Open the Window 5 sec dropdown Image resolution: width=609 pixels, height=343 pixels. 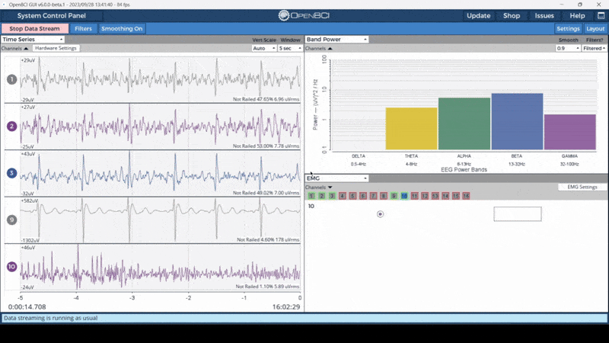290,48
